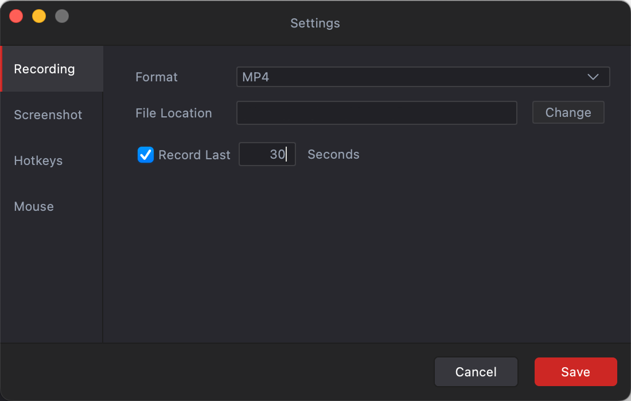
Task: Select the Hotkeys sidebar tab
Action: [x=38, y=160]
